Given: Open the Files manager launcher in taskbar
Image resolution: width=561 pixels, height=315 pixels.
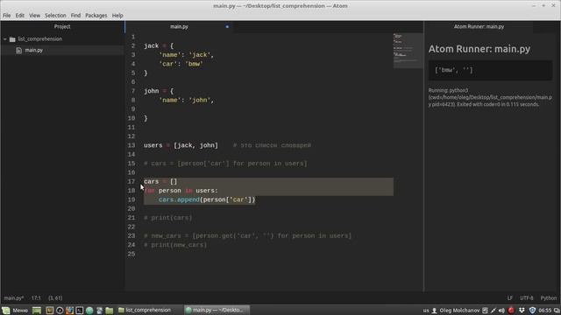Looking at the screenshot, I should [110, 311].
